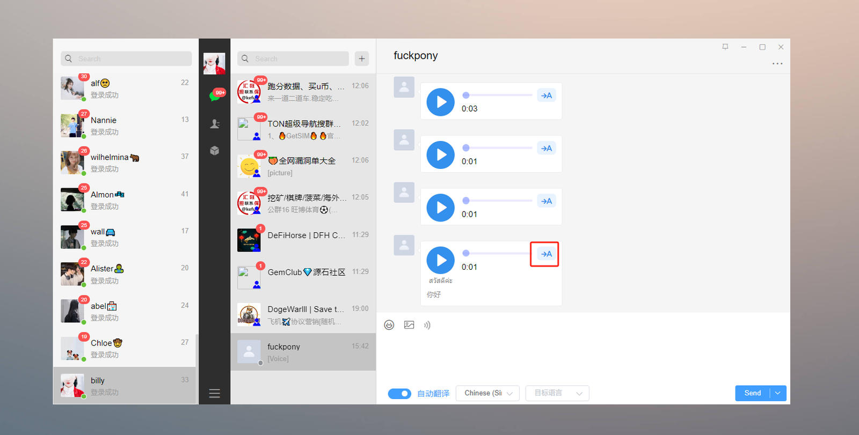This screenshot has width=859, height=435.
Task: Click the image attachment icon
Action: tap(409, 325)
